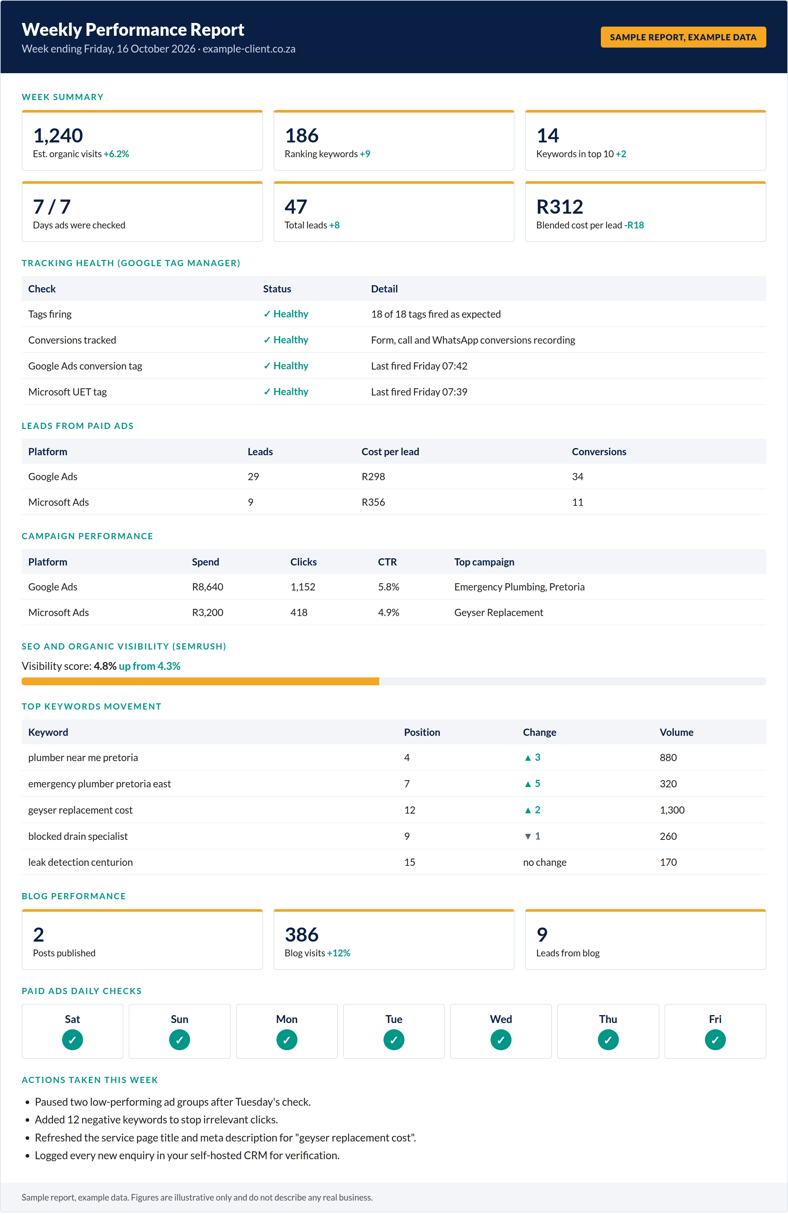Click the Healthy status for Tags firing
The height and width of the screenshot is (1215, 788).
[286, 314]
